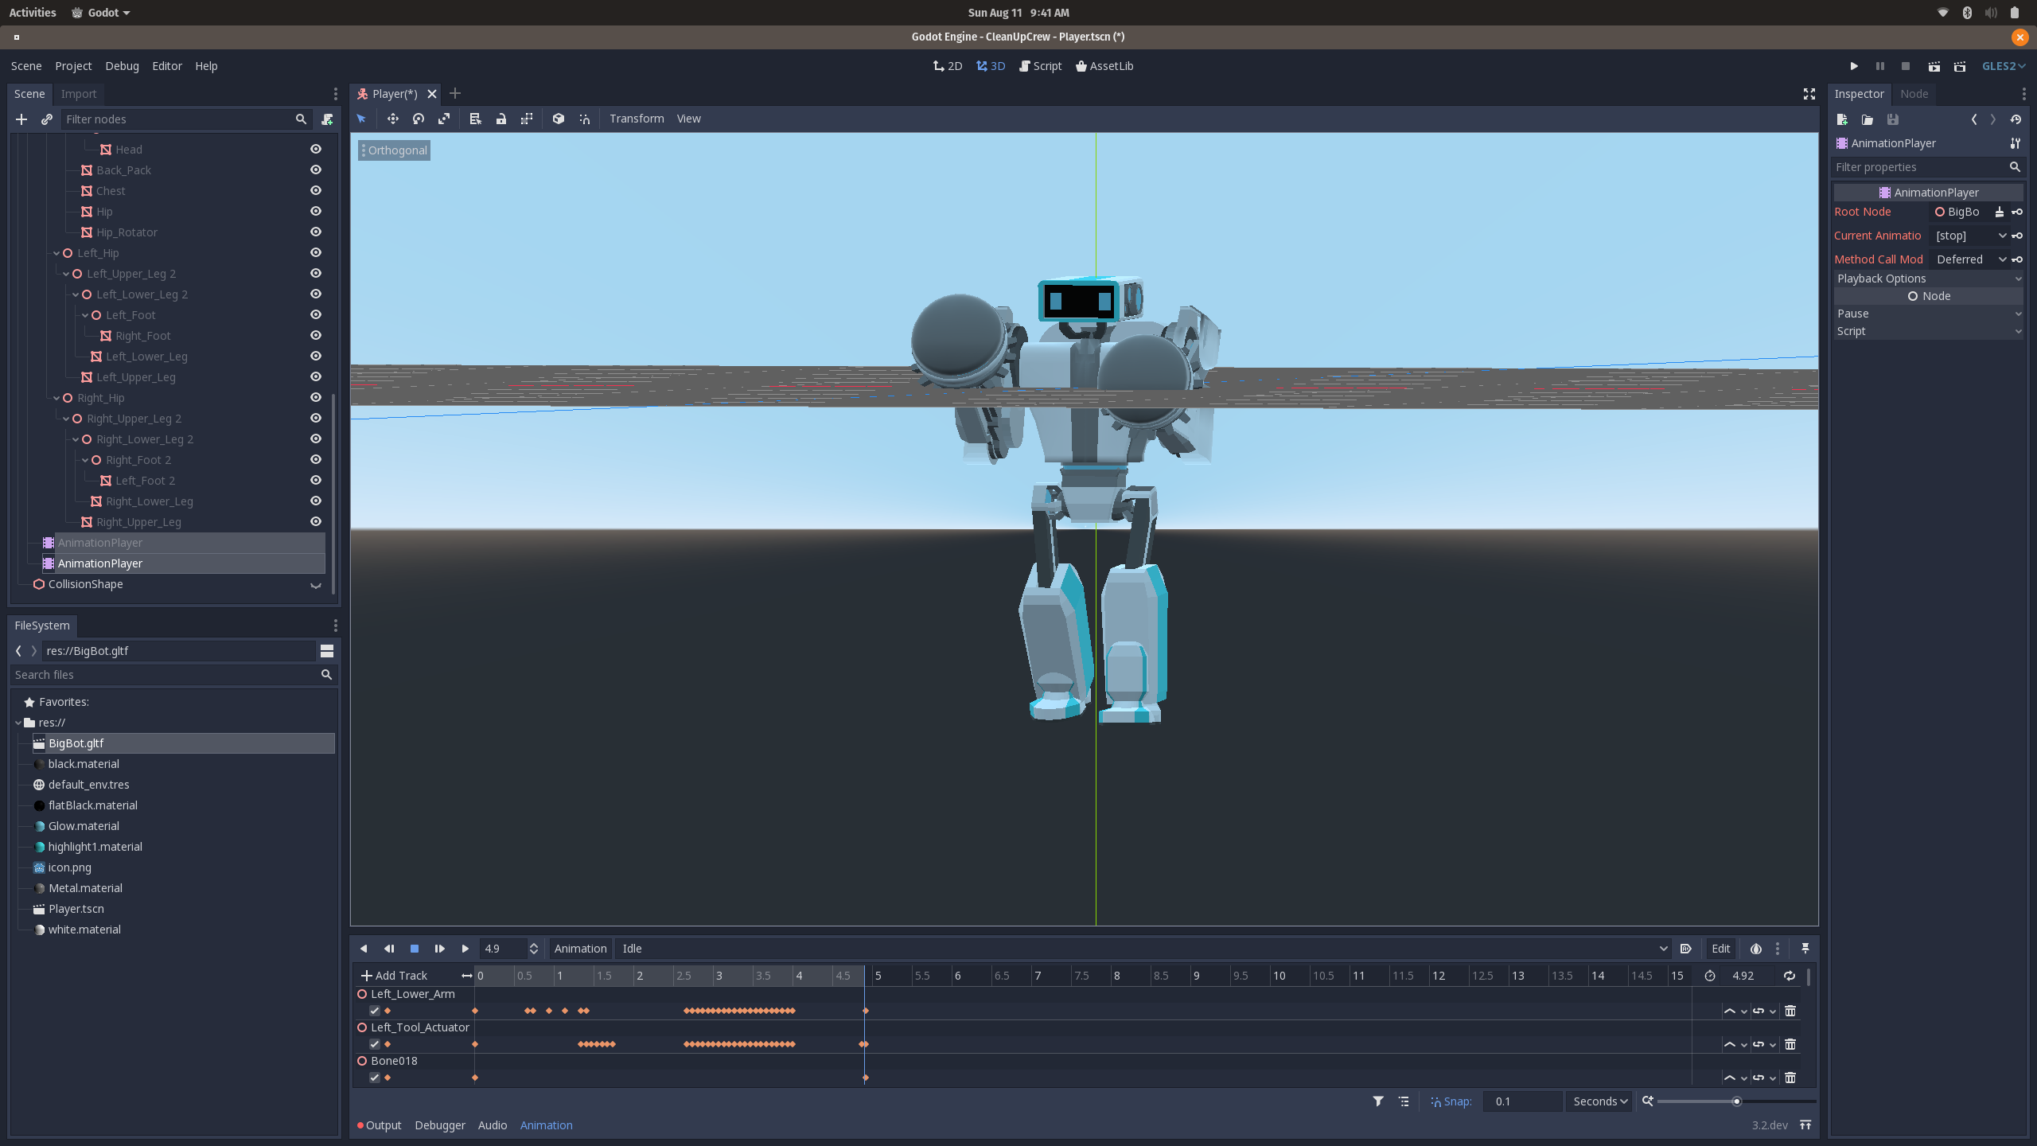Choose the Select mode arrow tool
Image resolution: width=2037 pixels, height=1146 pixels.
(361, 119)
